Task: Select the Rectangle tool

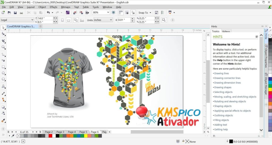Action: pyautogui.click(x=3, y=67)
